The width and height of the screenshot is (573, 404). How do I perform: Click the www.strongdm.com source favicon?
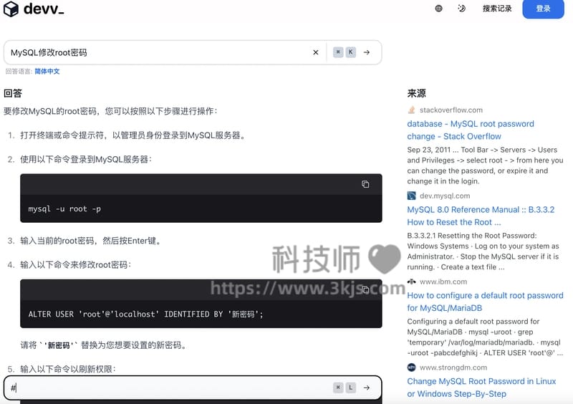pos(411,367)
